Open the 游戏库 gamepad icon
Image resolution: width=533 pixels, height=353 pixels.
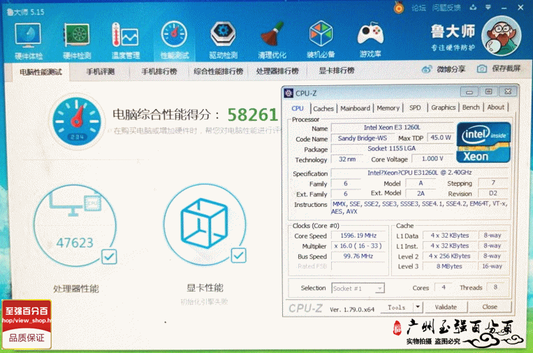pos(370,34)
